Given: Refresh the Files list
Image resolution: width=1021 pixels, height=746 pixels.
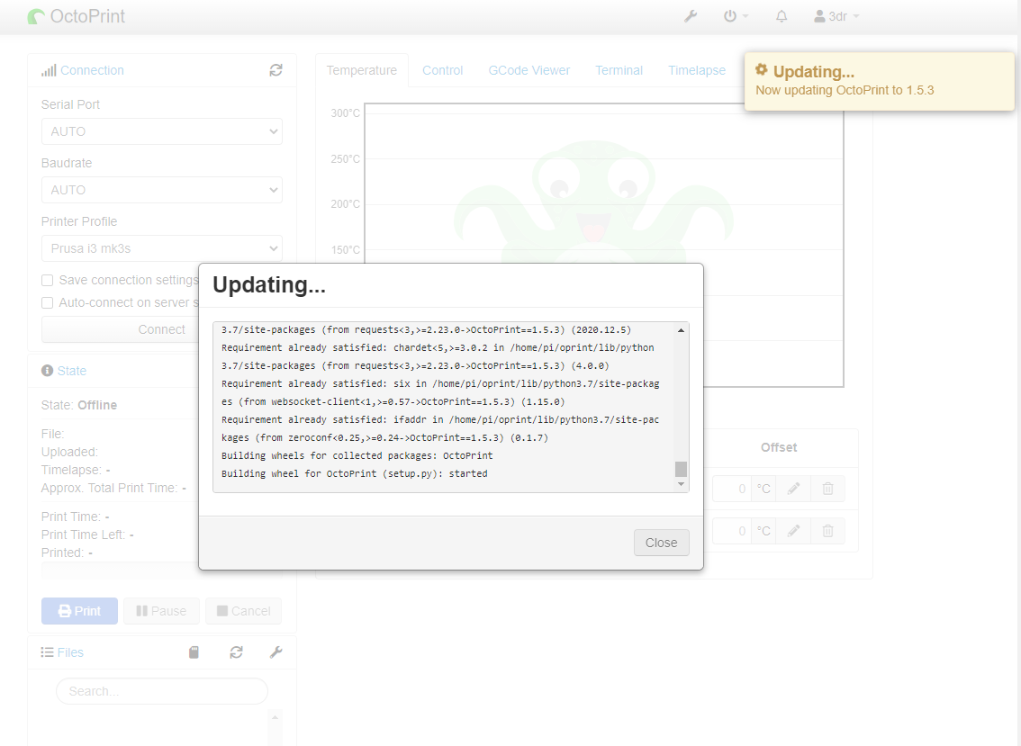Looking at the screenshot, I should click(237, 652).
